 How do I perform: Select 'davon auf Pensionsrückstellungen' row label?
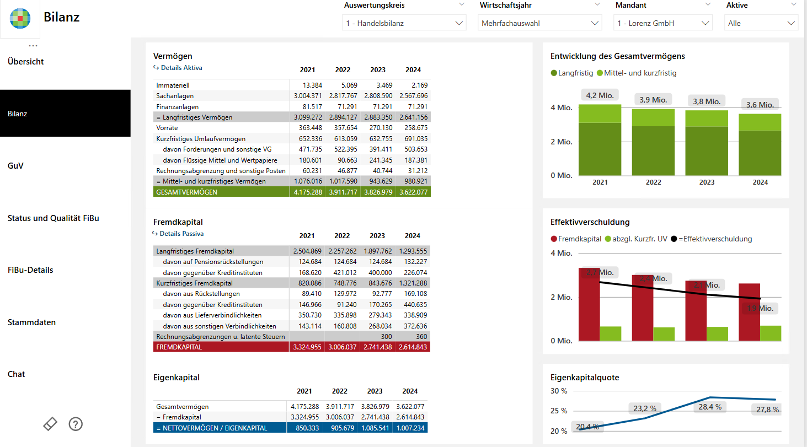click(213, 262)
